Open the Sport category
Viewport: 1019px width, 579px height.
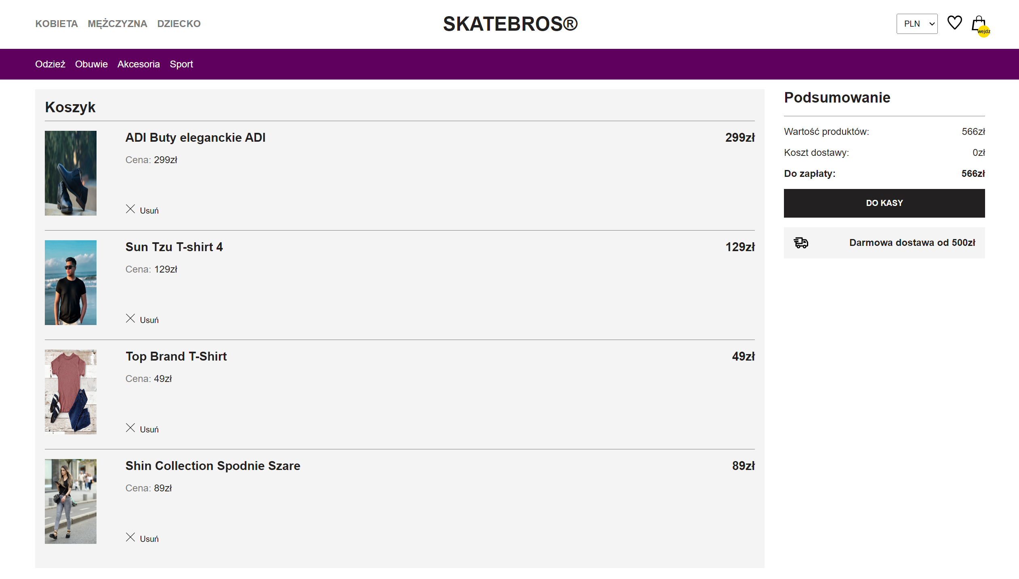[181, 64]
